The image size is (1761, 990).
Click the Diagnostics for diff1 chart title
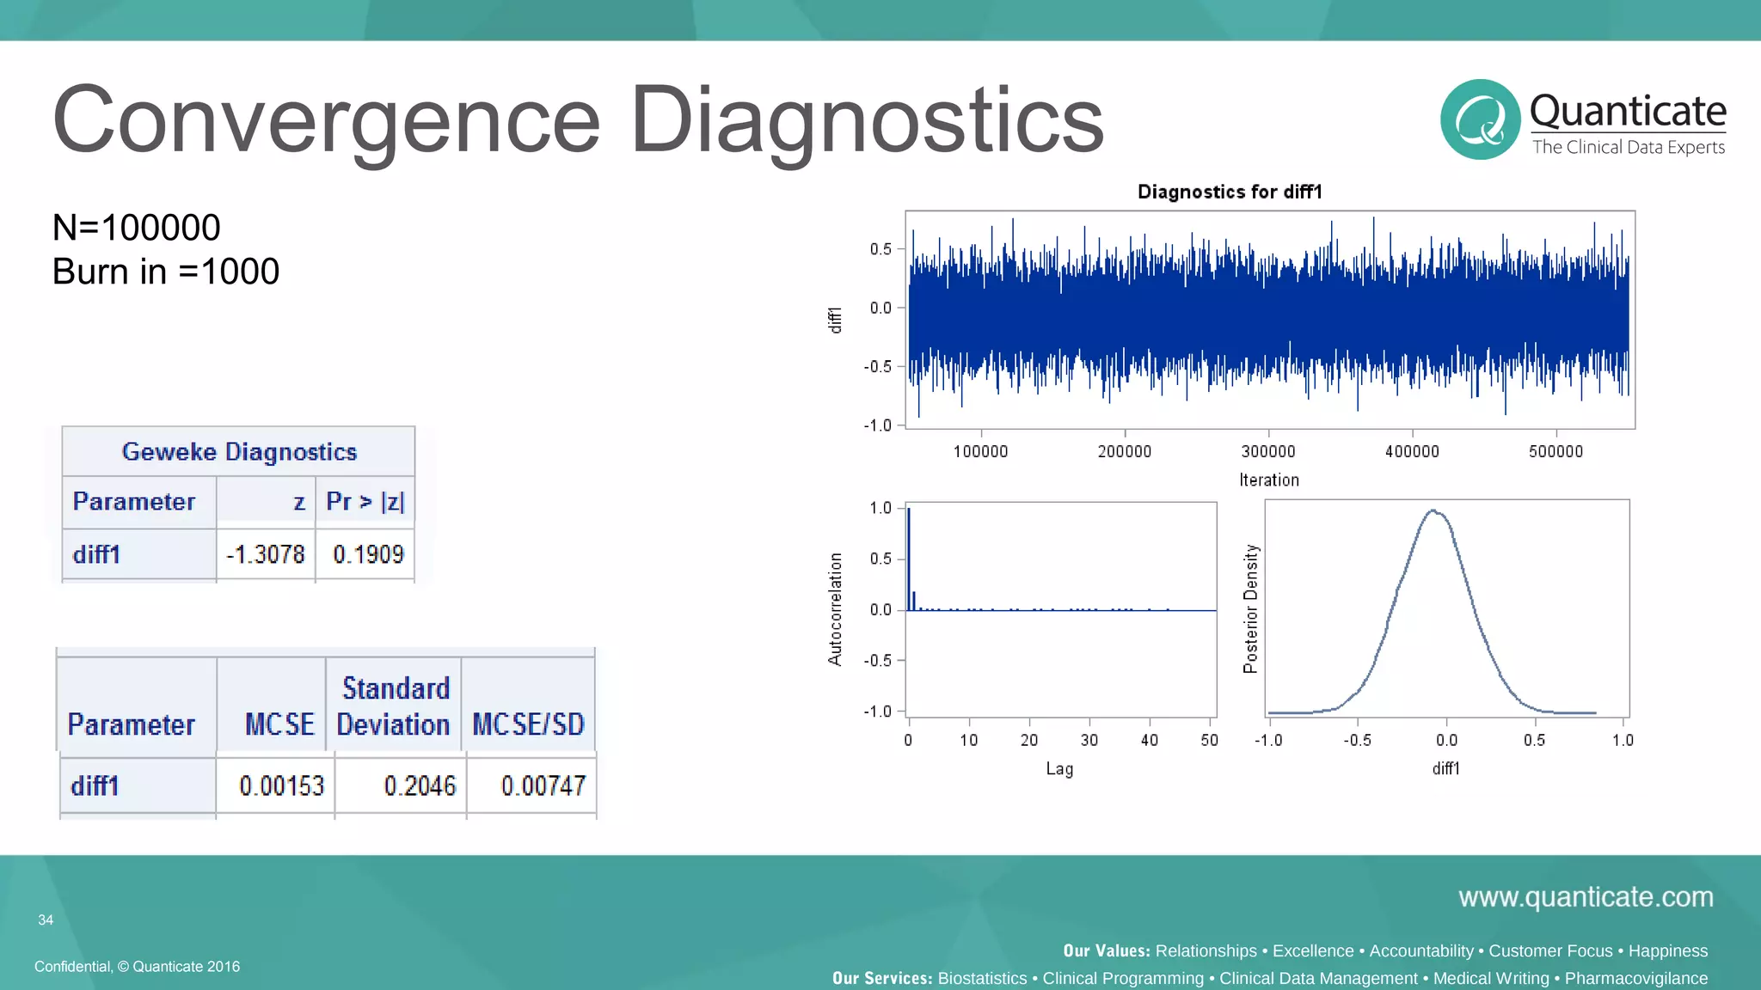(1230, 192)
